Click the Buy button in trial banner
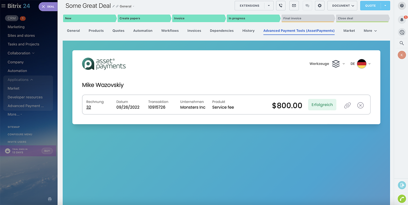The height and width of the screenshot is (205, 408). [47, 151]
